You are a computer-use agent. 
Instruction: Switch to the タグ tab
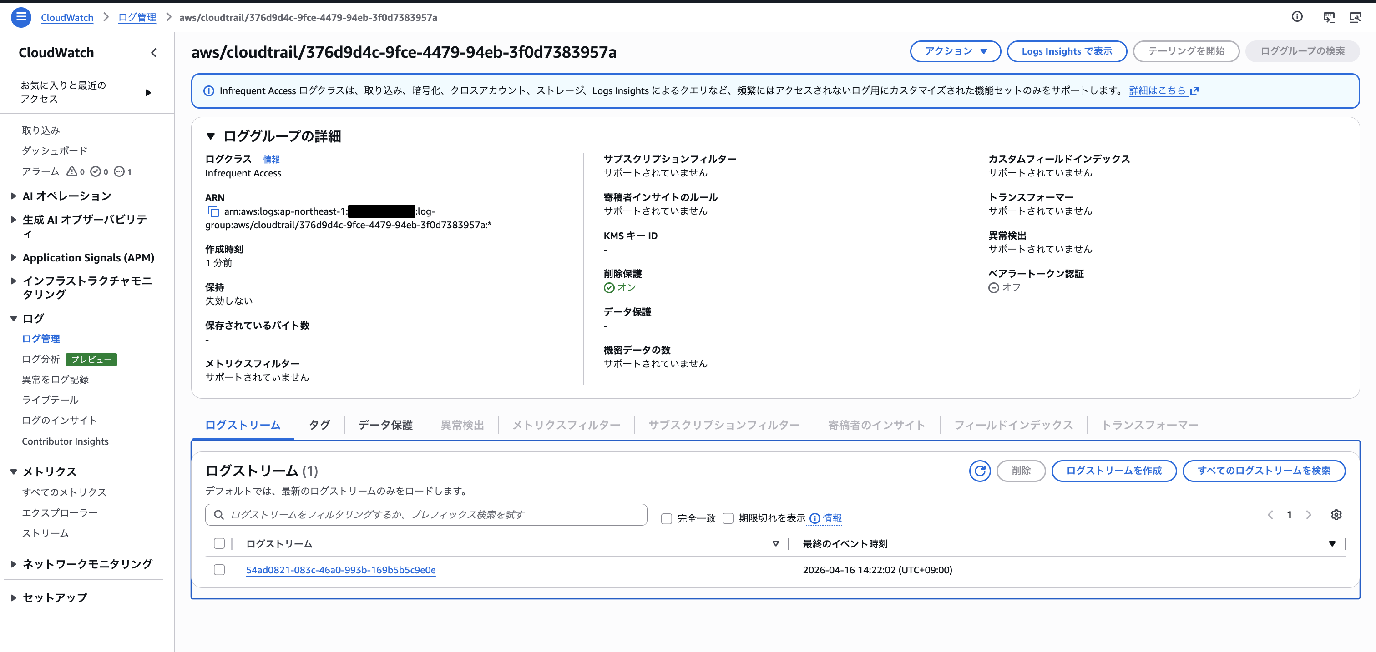(319, 425)
